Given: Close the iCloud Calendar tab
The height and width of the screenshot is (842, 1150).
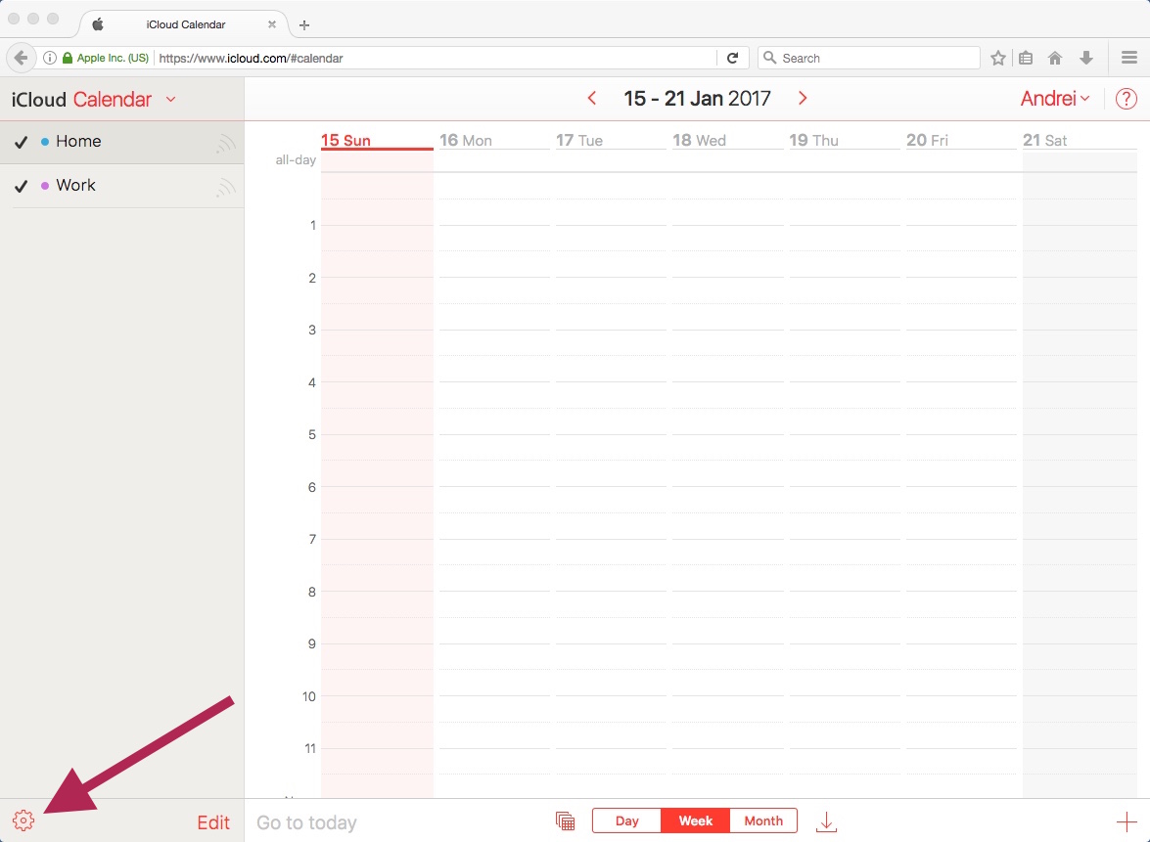Looking at the screenshot, I should 272,24.
